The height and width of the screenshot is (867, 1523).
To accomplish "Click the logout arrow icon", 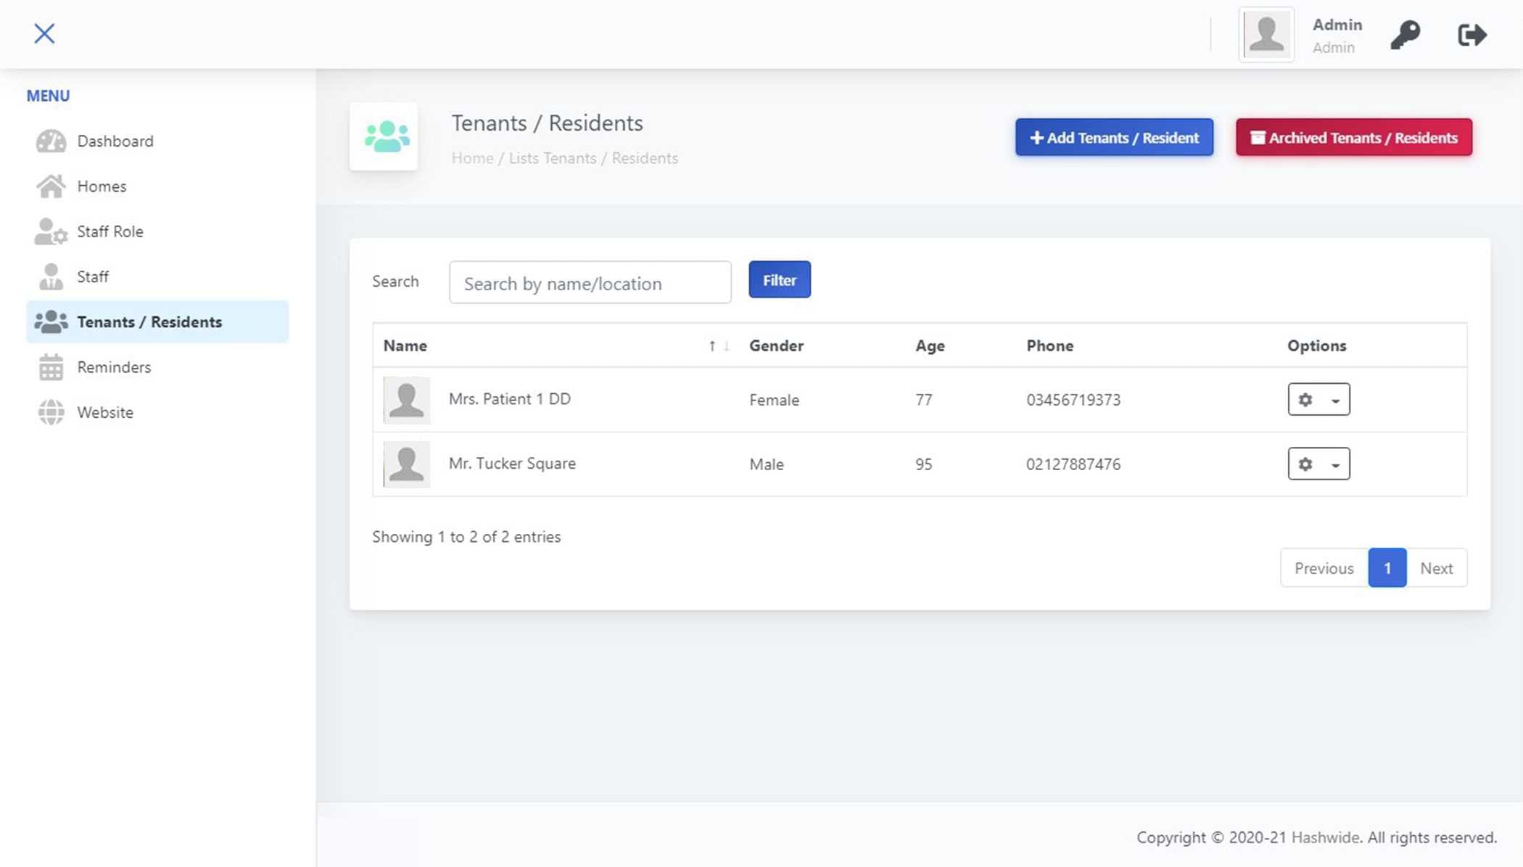I will (x=1472, y=34).
